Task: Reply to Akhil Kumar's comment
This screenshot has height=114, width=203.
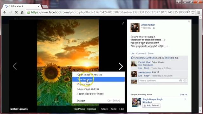Action: point(147,76)
